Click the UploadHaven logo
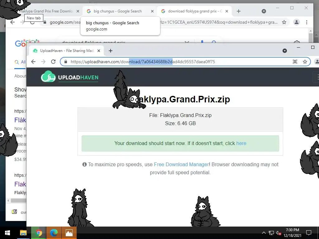This screenshot has width=319, height=239. pyautogui.click(x=69, y=77)
